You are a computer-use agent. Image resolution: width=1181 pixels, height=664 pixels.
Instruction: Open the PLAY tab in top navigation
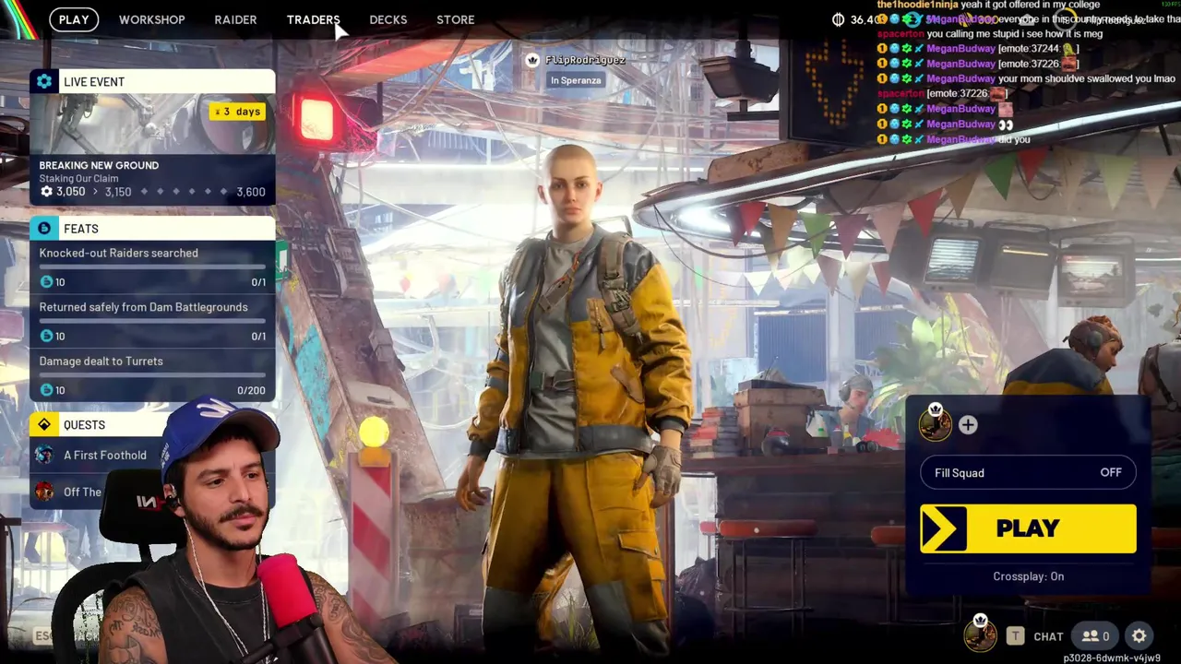click(74, 19)
